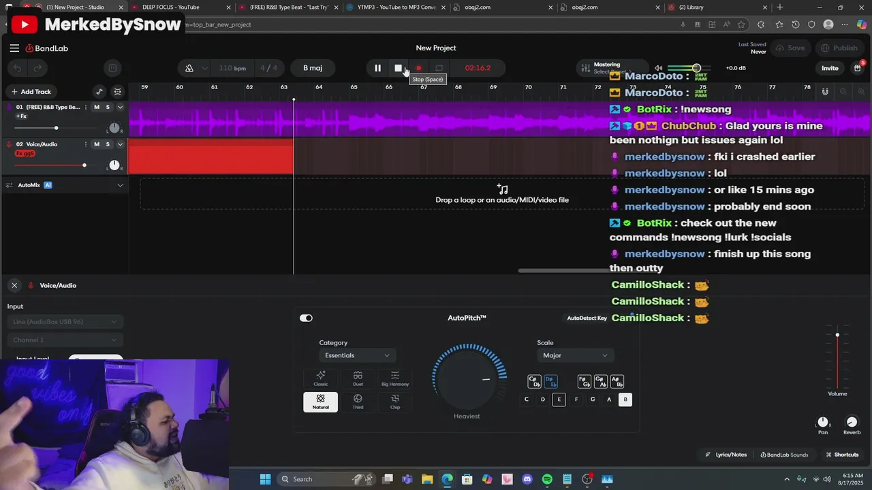Toggle the C#/Db note key

(x=534, y=382)
